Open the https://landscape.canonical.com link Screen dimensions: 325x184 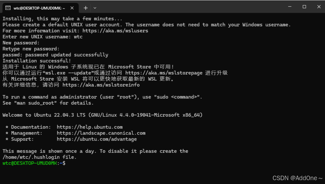coord(101,133)
